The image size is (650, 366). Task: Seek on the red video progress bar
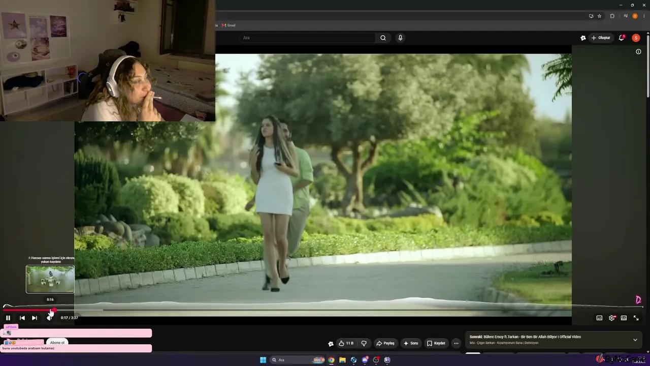[x=28, y=310]
